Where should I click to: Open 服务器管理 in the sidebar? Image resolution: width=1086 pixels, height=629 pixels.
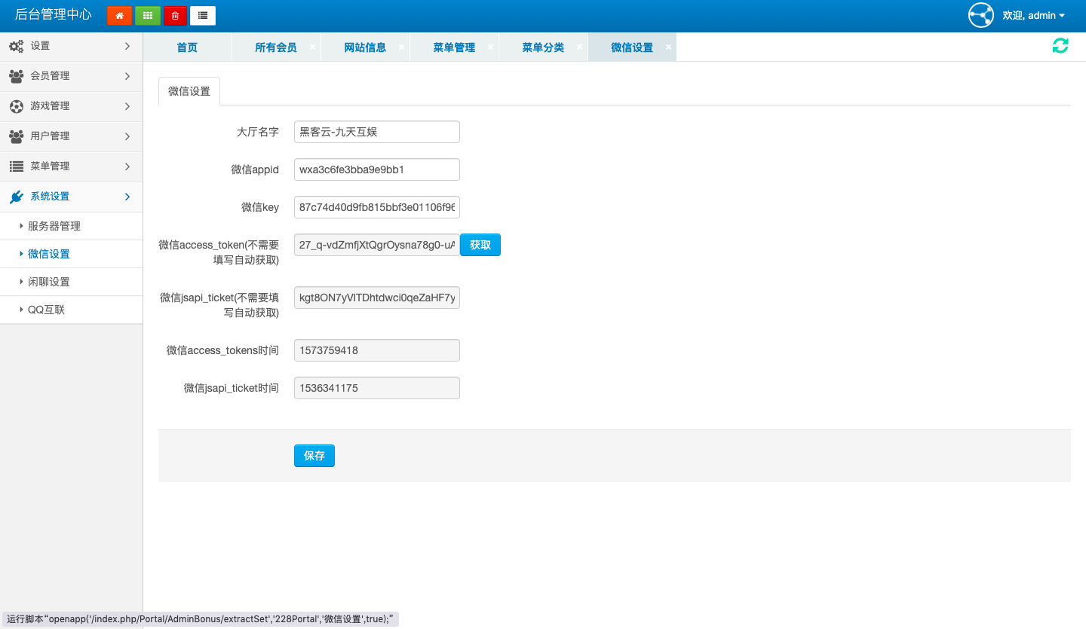click(x=54, y=226)
